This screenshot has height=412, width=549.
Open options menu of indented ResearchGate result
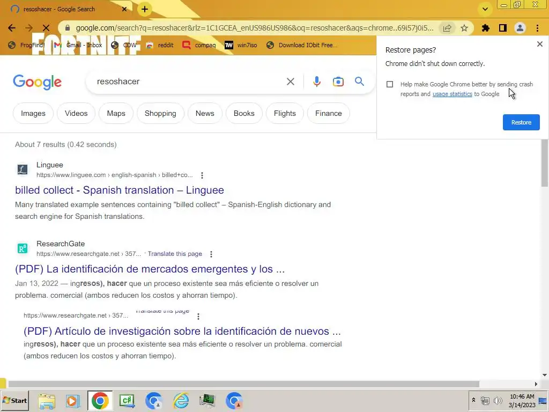click(198, 317)
